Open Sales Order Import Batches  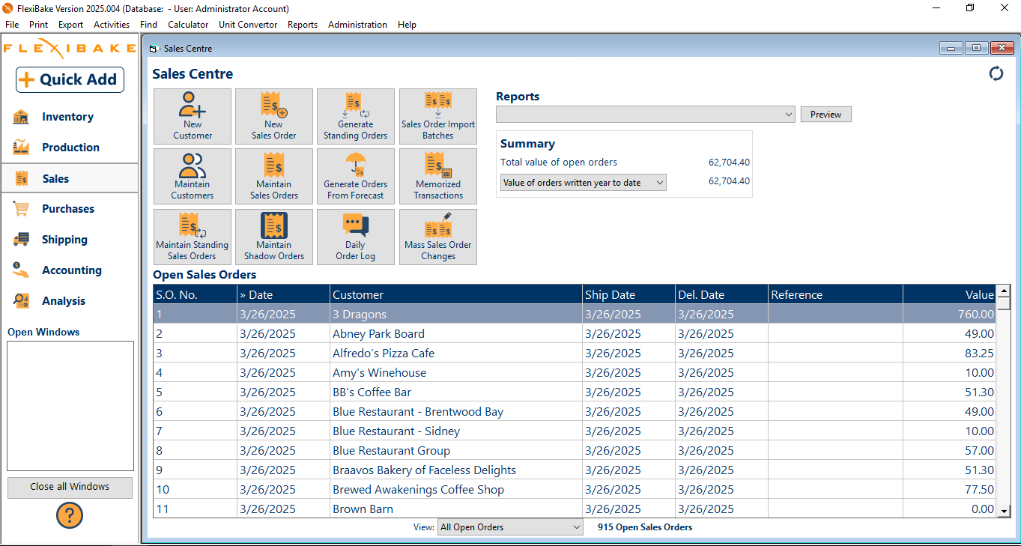tap(438, 116)
